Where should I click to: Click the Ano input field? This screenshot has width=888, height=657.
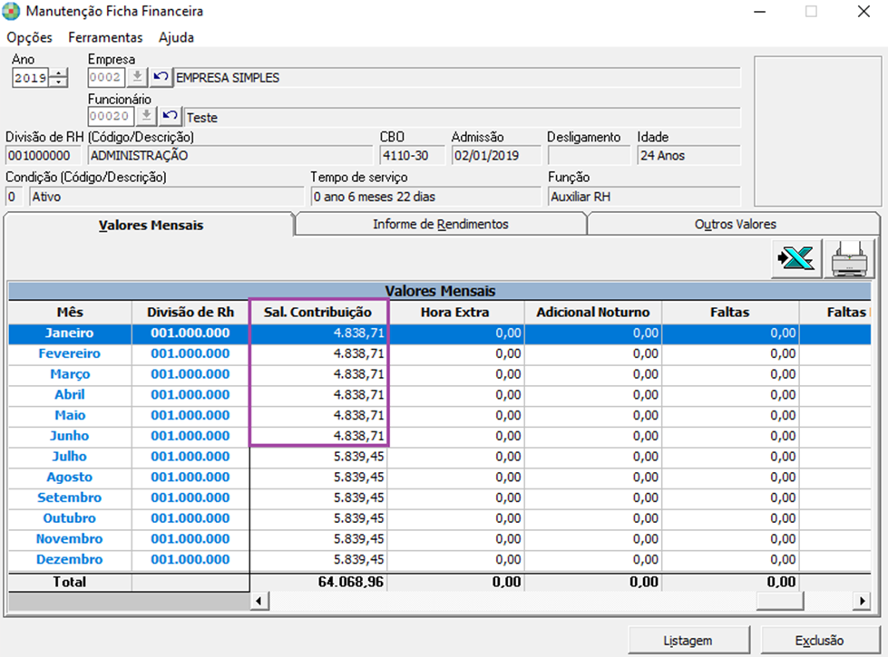coord(31,78)
